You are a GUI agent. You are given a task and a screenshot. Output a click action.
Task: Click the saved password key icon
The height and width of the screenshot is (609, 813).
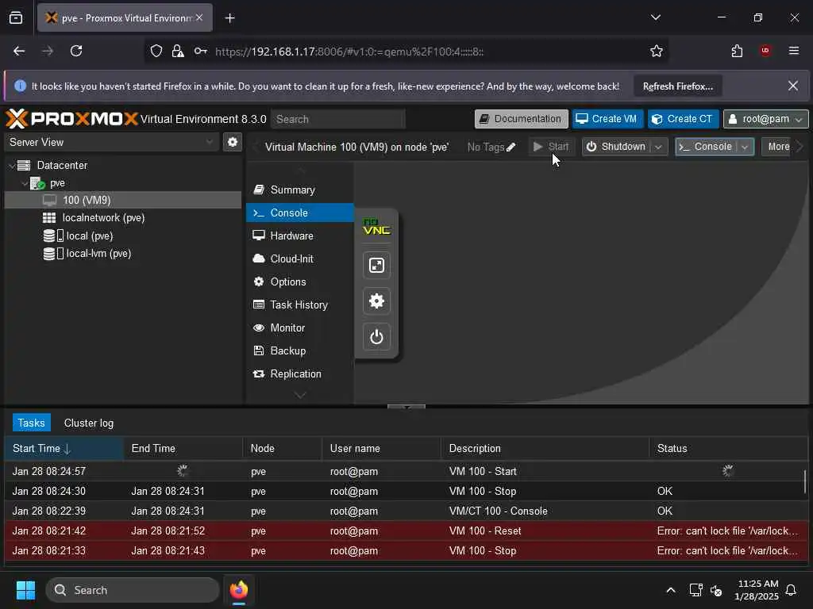201,51
